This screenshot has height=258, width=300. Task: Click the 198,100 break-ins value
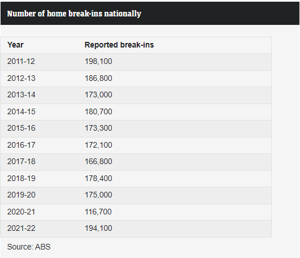point(98,62)
